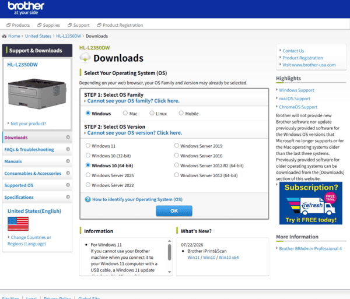The image size is (350, 299).
Task: Open the Refresh subscription free trial banner
Action: tap(311, 203)
